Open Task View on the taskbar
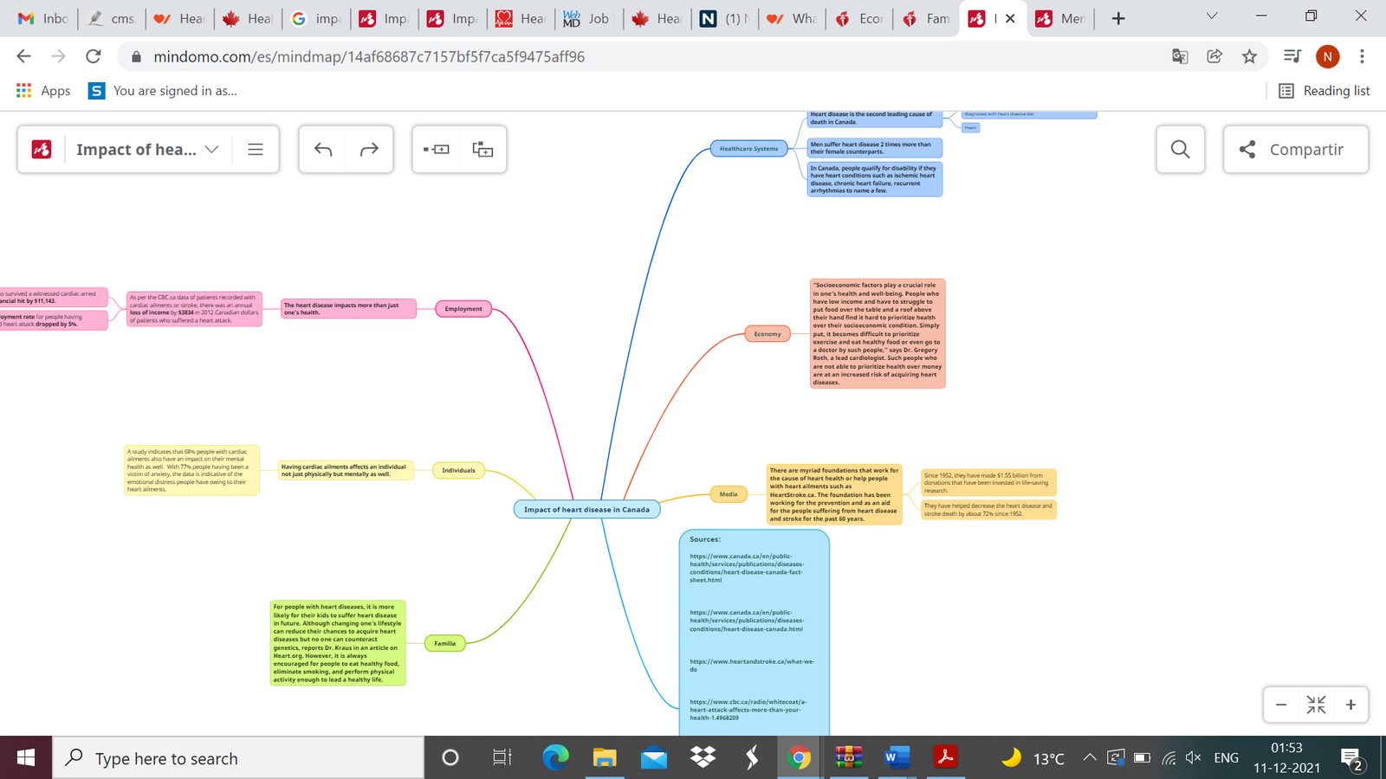1386x779 pixels. pyautogui.click(x=502, y=758)
